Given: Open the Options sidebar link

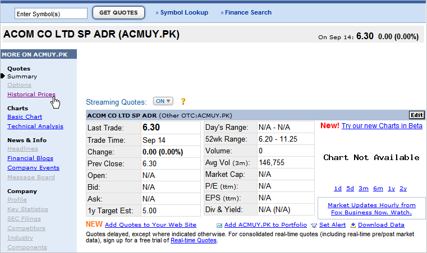Looking at the screenshot, I should 19,85.
